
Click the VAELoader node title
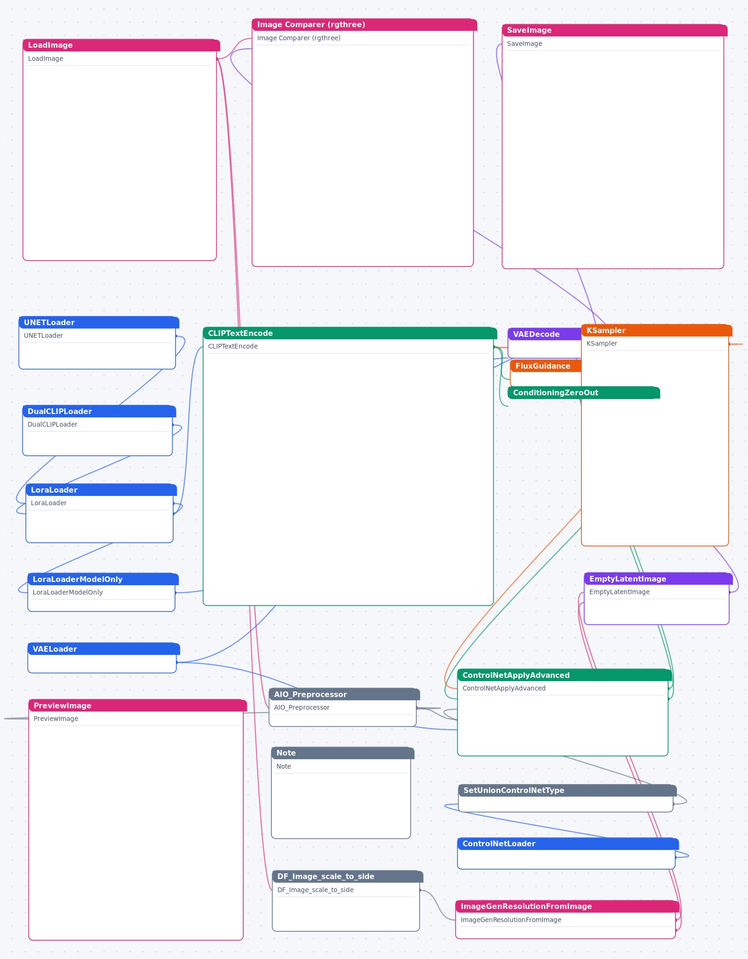104,649
